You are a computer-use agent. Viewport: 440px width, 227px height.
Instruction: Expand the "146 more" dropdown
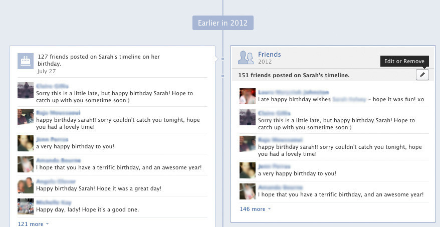coord(255,209)
